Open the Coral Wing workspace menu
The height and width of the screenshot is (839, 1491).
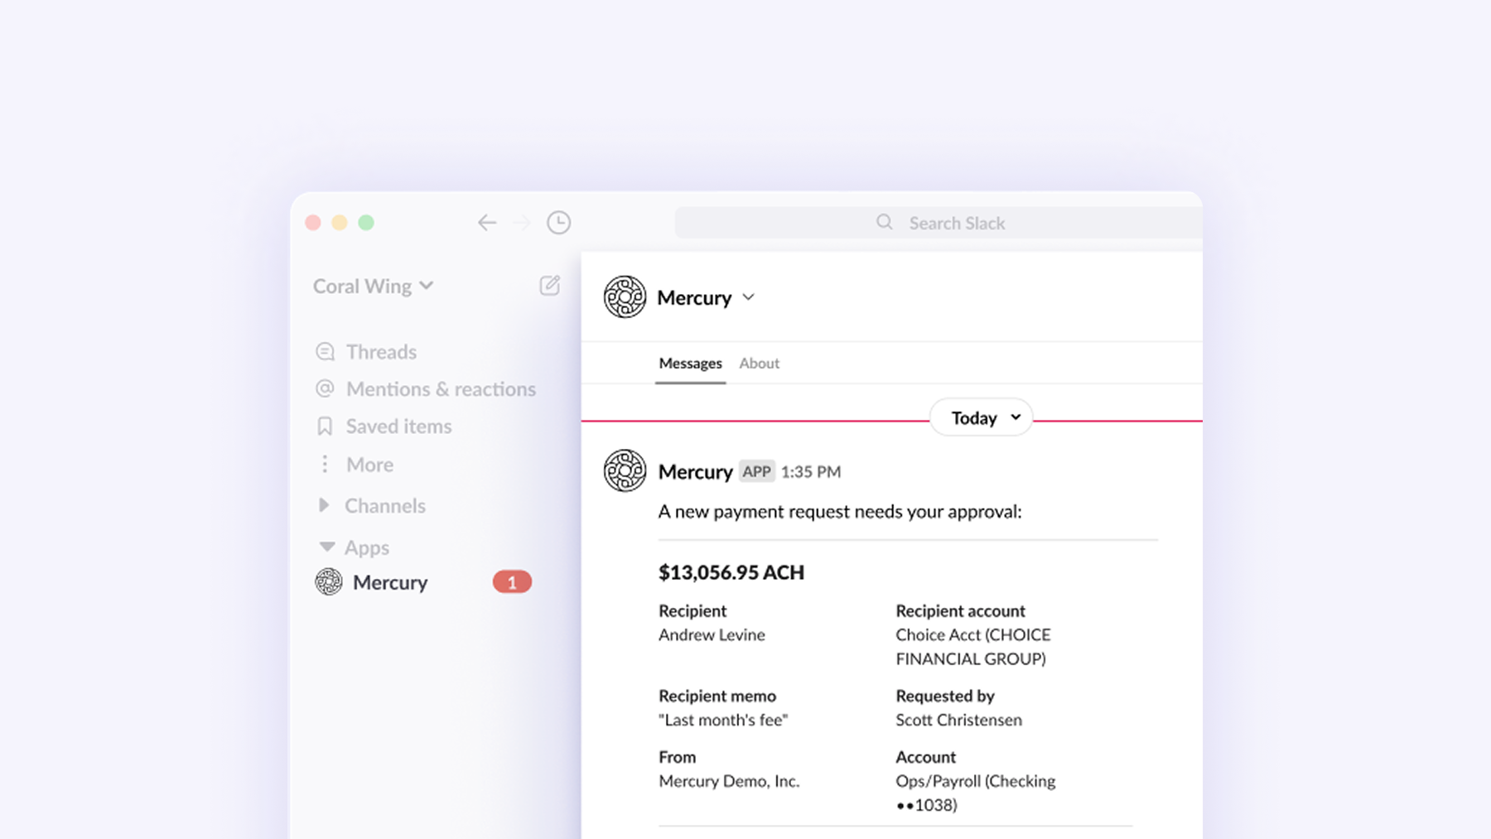click(373, 286)
